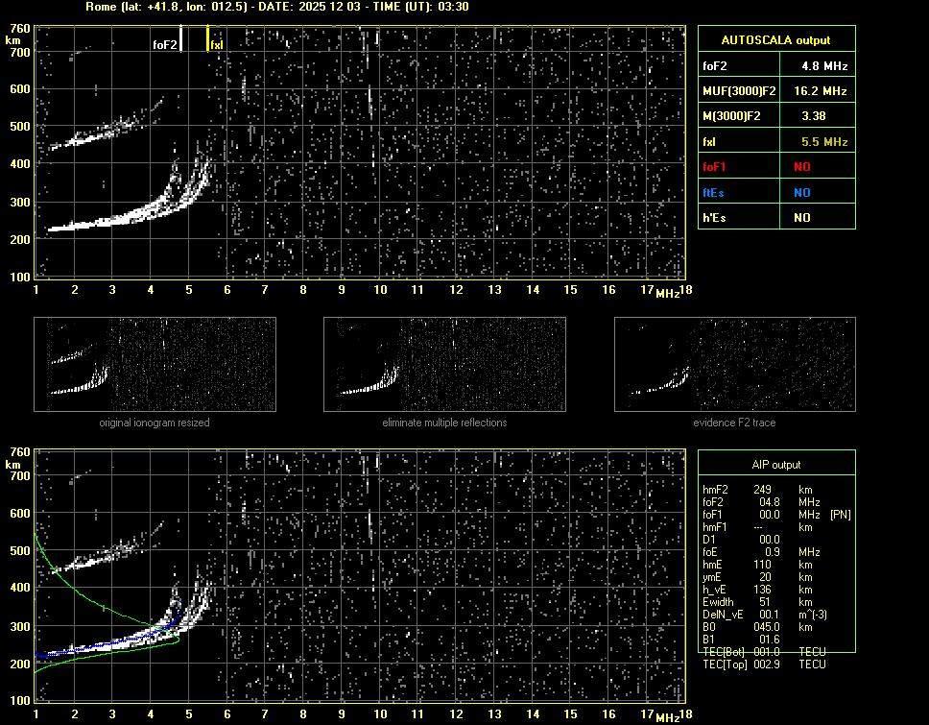
Task: Click the AIP output panel title
Action: pos(775,465)
